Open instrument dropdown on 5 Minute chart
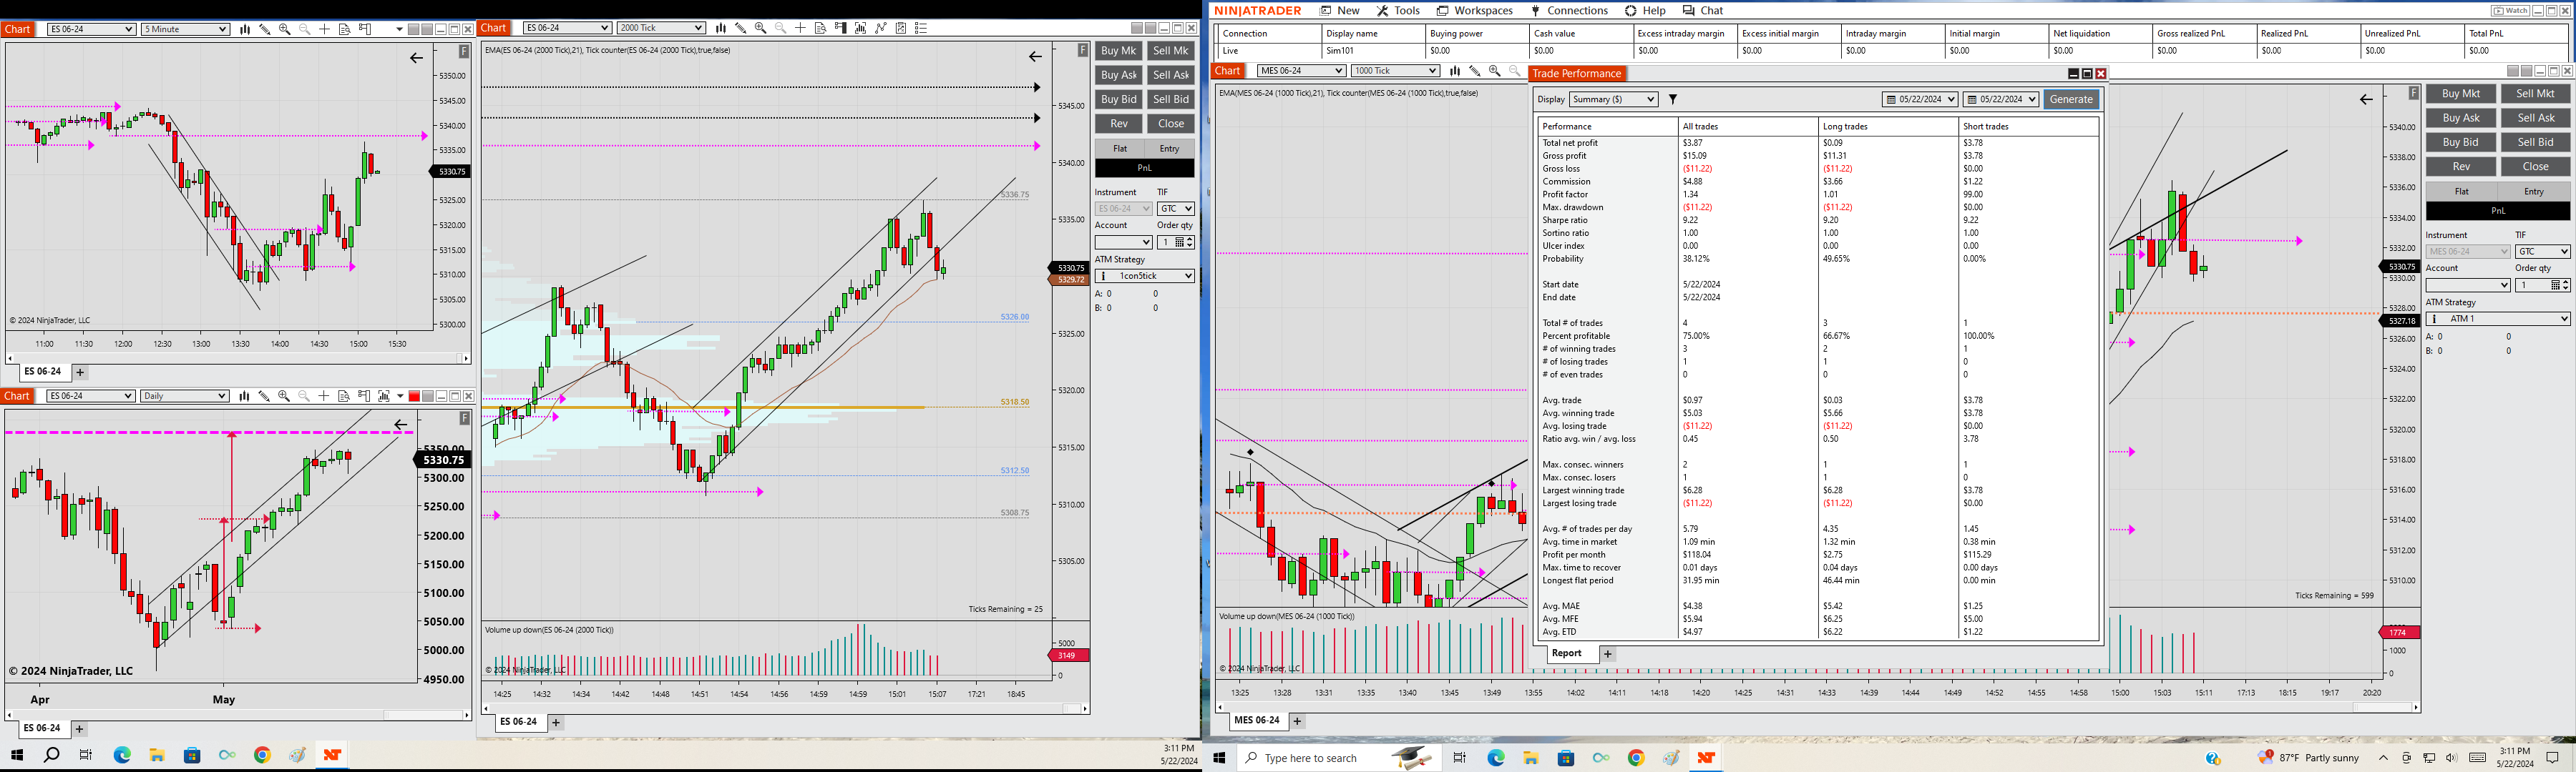This screenshot has height=772, width=2576. [x=91, y=29]
